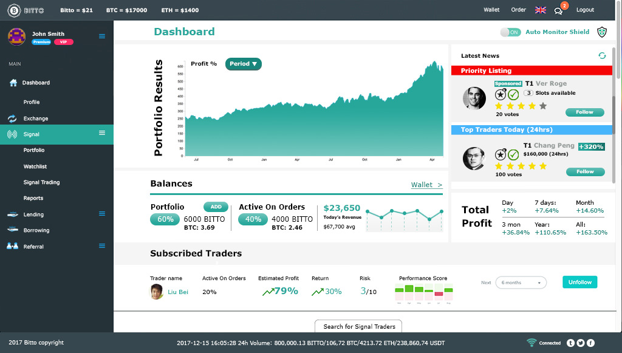
Task: Click the Latest News scrollbar
Action: (x=614, y=114)
